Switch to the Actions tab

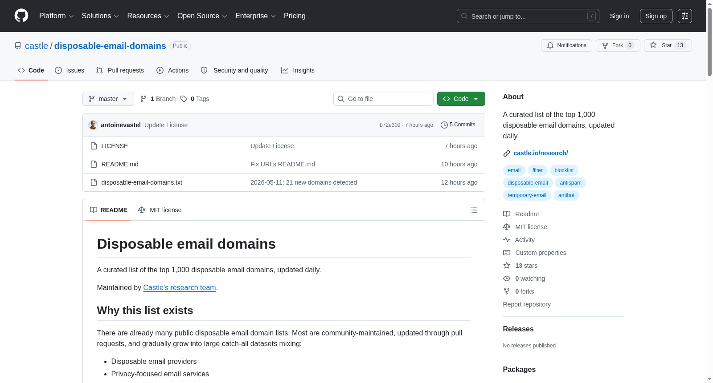tap(172, 70)
